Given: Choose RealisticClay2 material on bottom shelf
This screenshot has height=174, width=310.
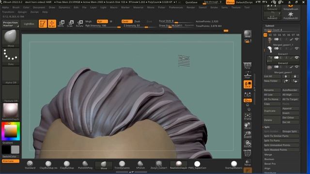Looking at the screenshot, I should [179, 165].
